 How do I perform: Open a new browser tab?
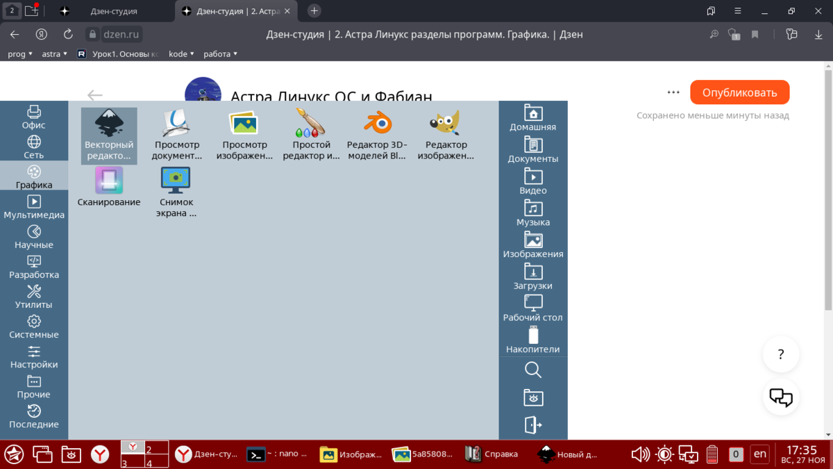pyautogui.click(x=314, y=11)
